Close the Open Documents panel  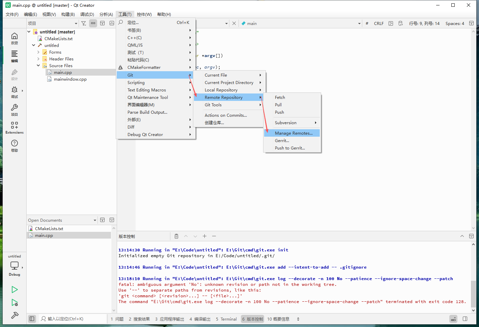(112, 220)
